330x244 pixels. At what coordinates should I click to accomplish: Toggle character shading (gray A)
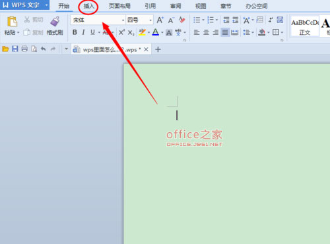click(169, 33)
